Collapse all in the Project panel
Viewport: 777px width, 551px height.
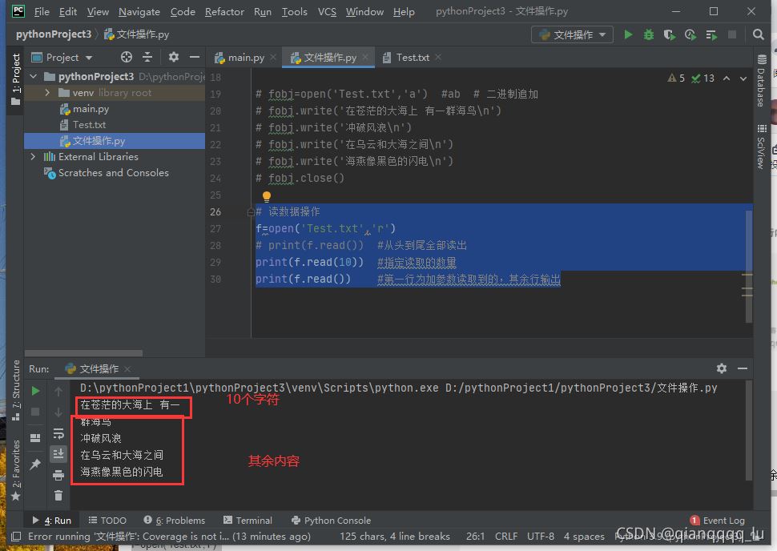click(147, 57)
